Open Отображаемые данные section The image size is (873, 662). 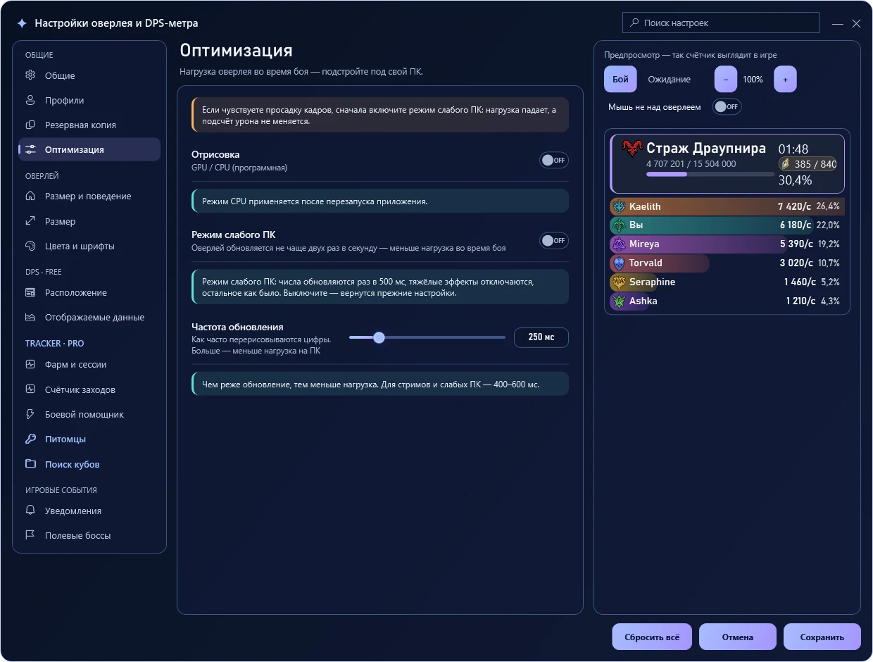[89, 317]
